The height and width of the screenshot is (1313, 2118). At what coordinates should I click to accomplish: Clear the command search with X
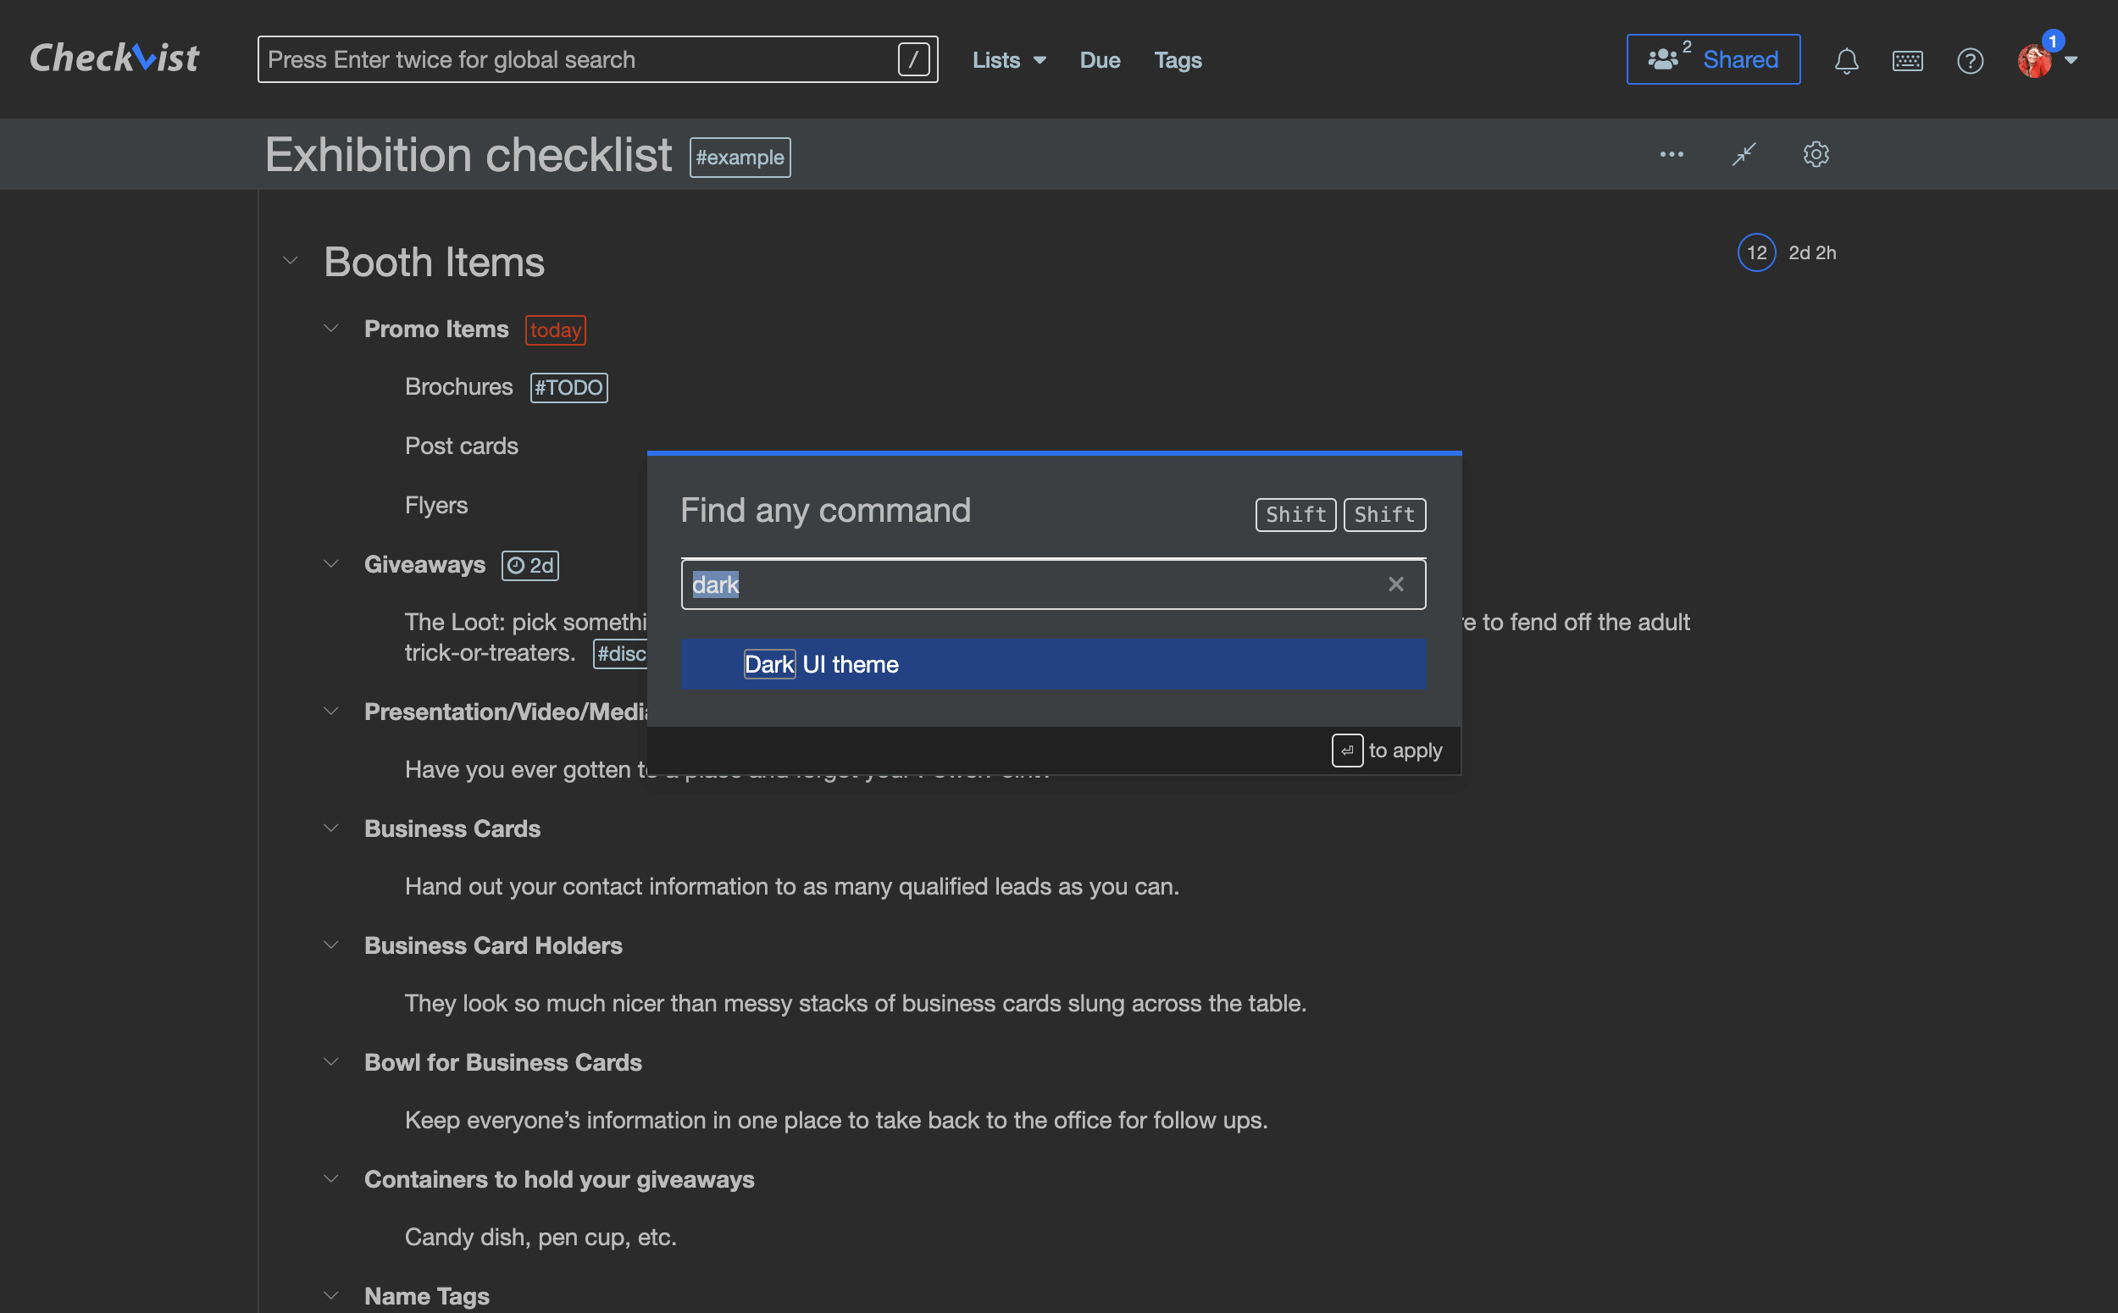tap(1395, 584)
